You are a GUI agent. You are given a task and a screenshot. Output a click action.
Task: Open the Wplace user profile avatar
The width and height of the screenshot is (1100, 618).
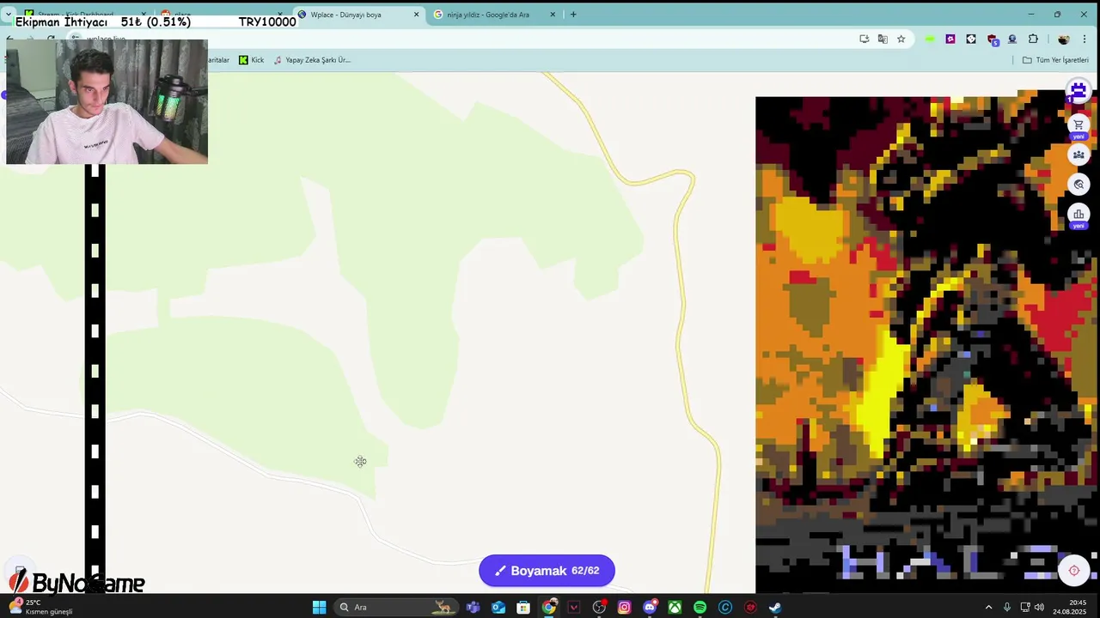[x=1079, y=90]
